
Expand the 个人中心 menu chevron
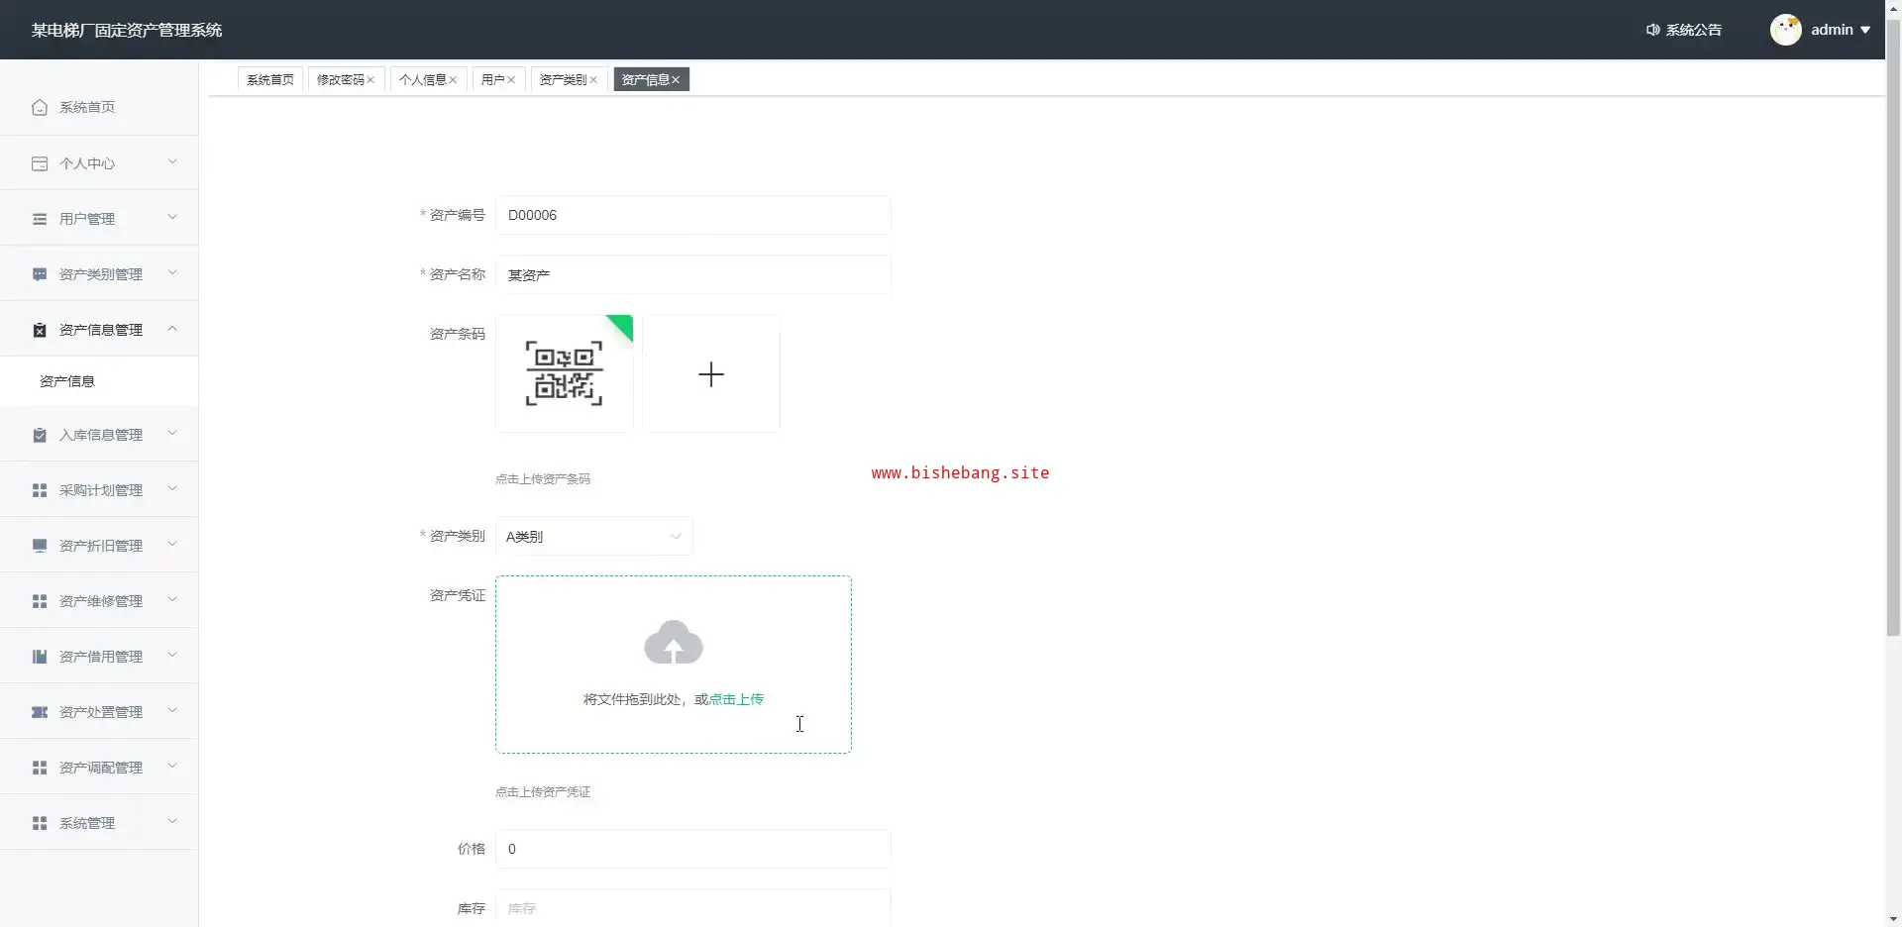point(172,162)
